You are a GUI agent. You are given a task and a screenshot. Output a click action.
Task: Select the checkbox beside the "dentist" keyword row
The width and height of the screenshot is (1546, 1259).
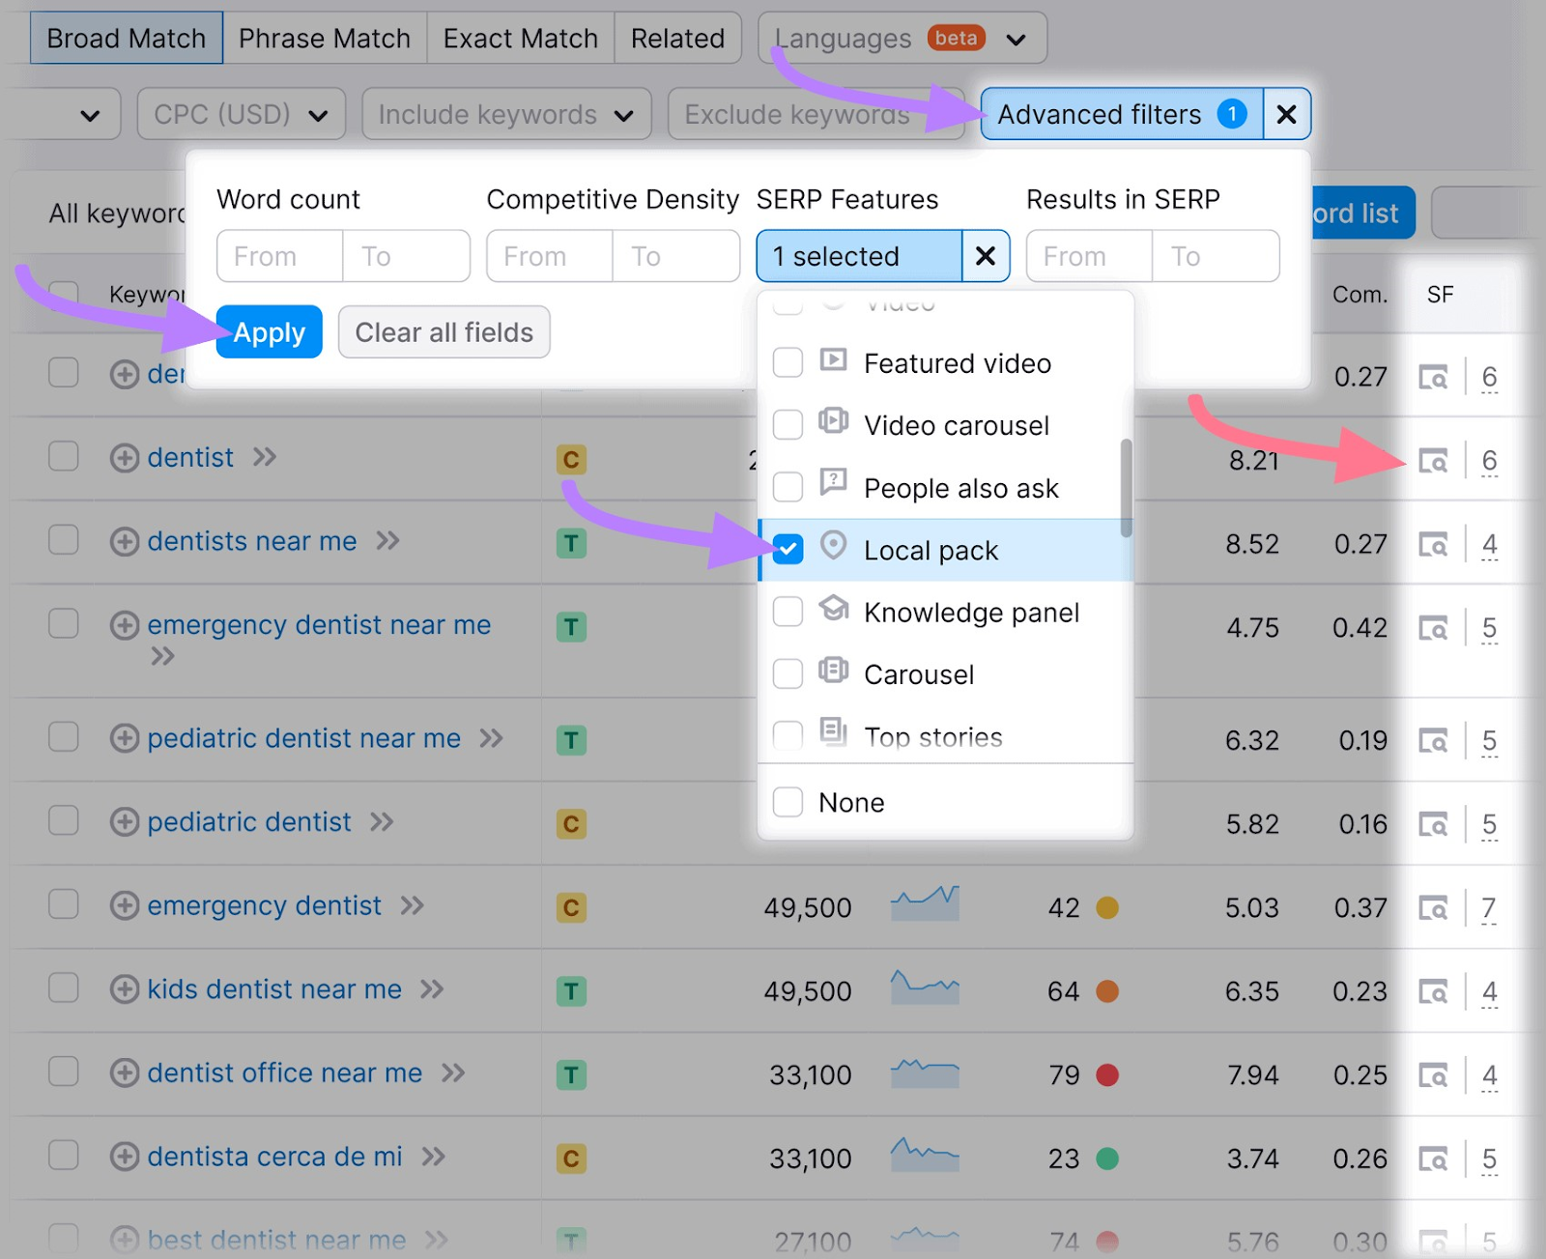[x=63, y=457]
